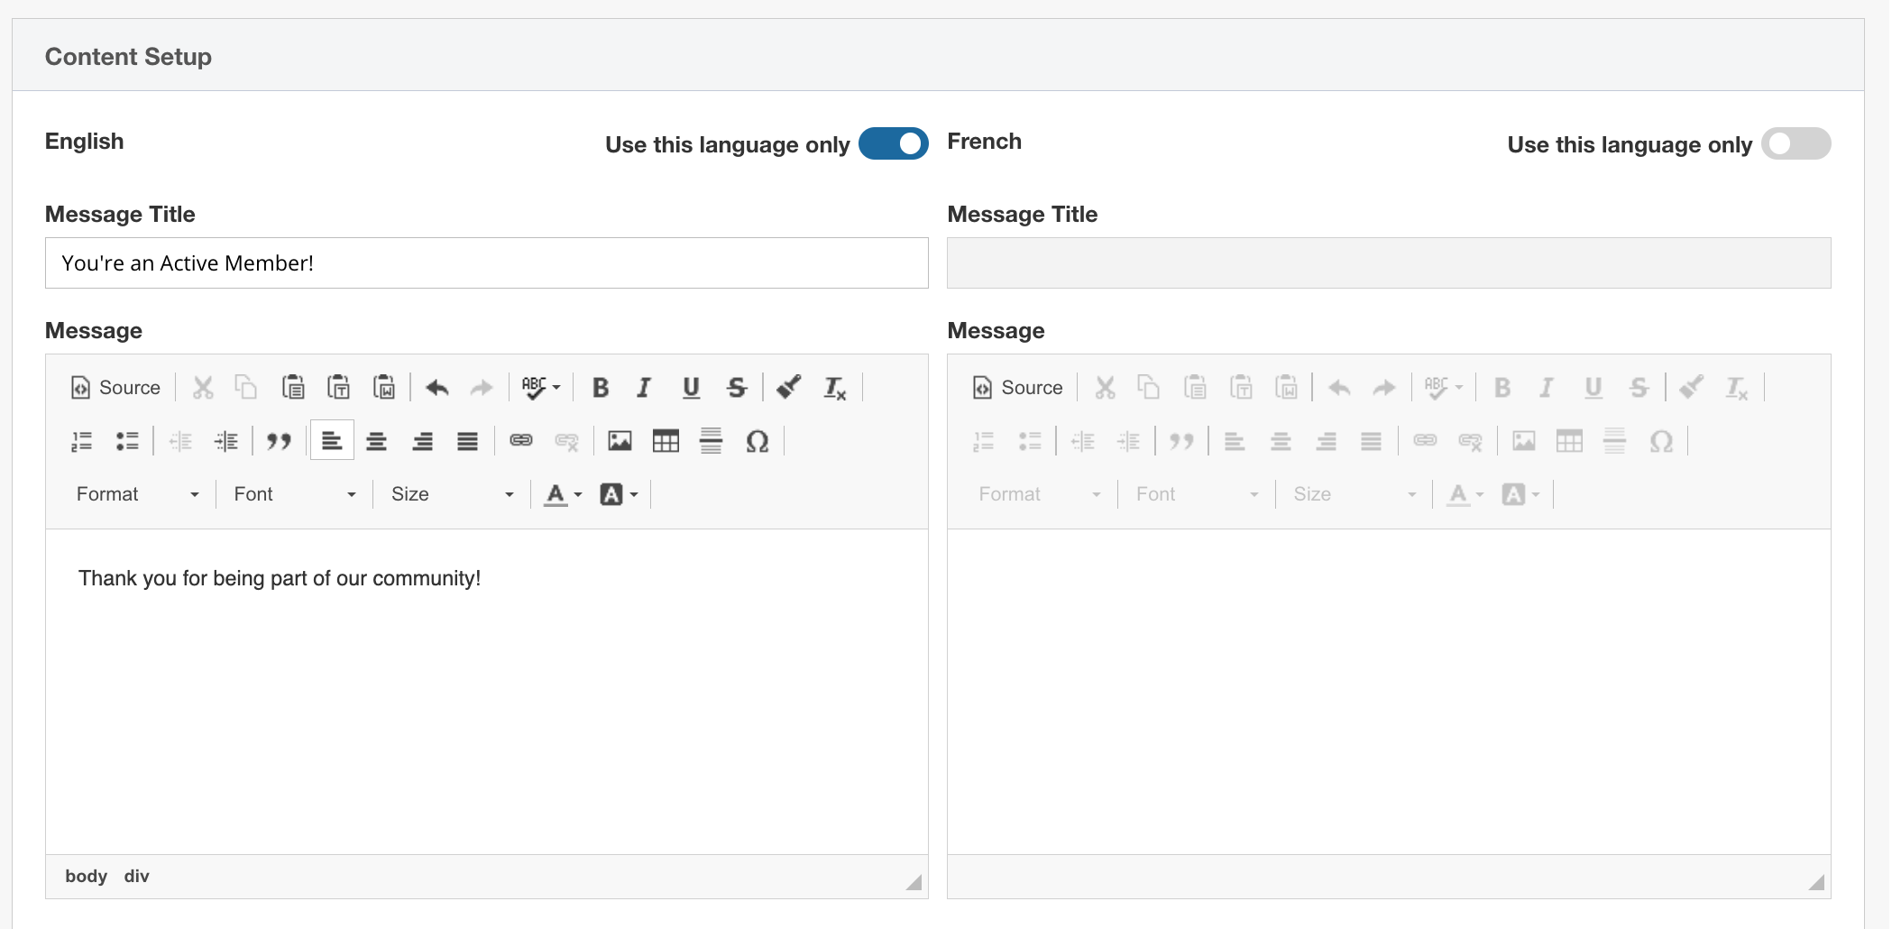Image resolution: width=1901 pixels, height=929 pixels.
Task: Click the English Message Title input field
Action: pos(486,263)
